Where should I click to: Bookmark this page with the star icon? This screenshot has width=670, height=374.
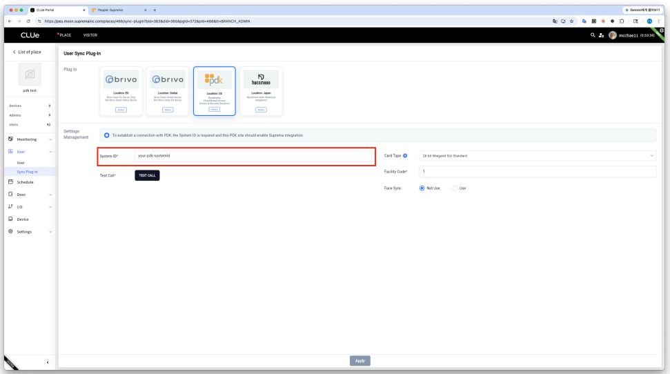(x=572, y=21)
